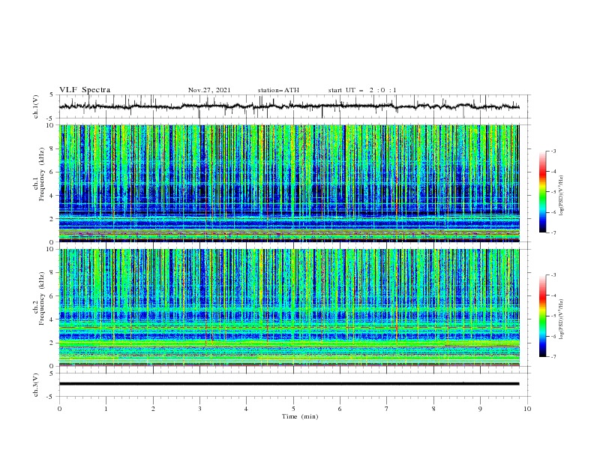Click the "-7" tick on ch.1 color bar

[x=553, y=232]
